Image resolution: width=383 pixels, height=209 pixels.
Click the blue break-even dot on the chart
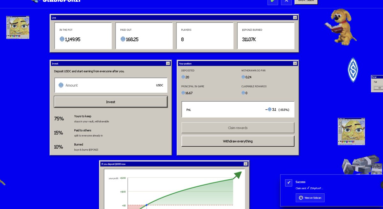[146, 205]
